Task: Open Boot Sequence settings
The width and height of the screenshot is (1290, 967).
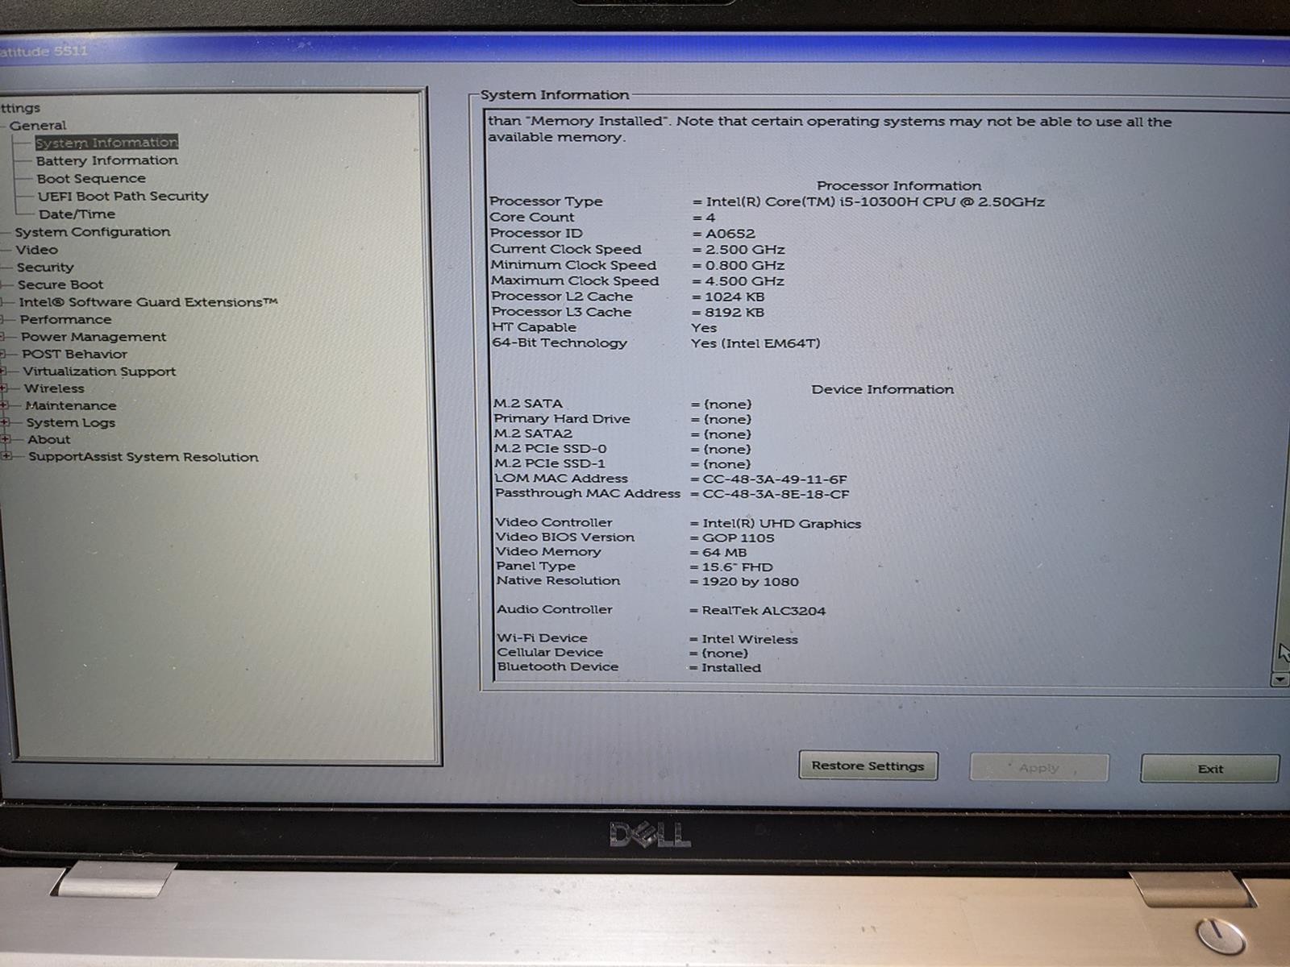Action: click(91, 178)
